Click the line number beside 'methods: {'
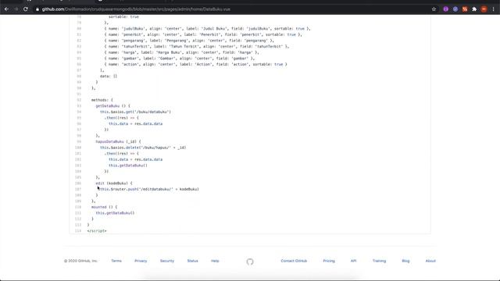The image size is (500, 281). (x=79, y=100)
